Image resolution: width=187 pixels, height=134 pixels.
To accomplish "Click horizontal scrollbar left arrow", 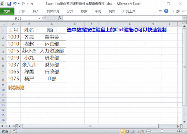I will click(20, 126).
